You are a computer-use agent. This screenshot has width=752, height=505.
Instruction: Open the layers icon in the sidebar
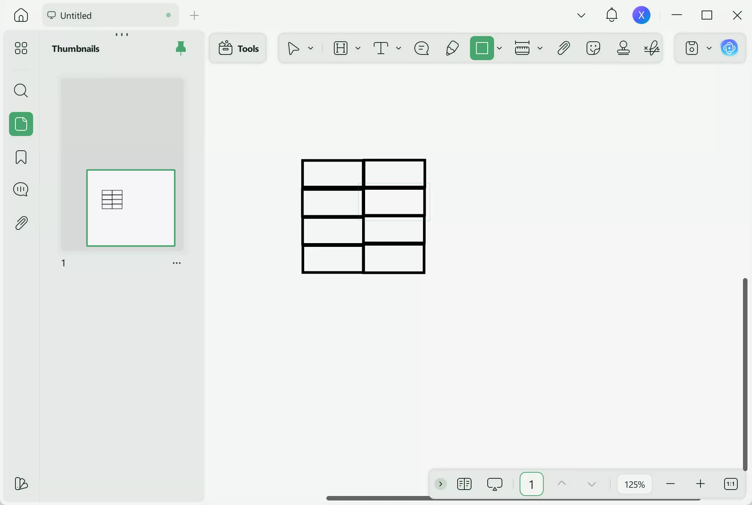(x=21, y=484)
